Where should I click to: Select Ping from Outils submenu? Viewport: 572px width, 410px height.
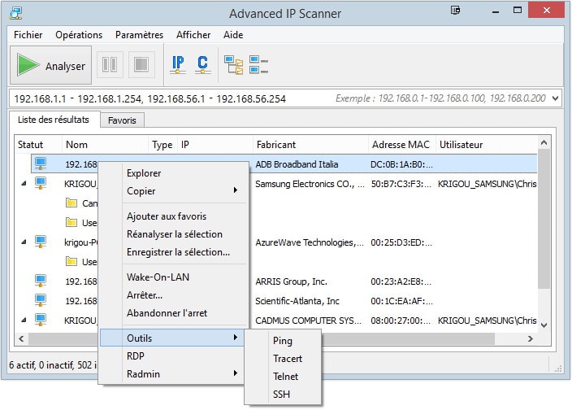tap(283, 341)
